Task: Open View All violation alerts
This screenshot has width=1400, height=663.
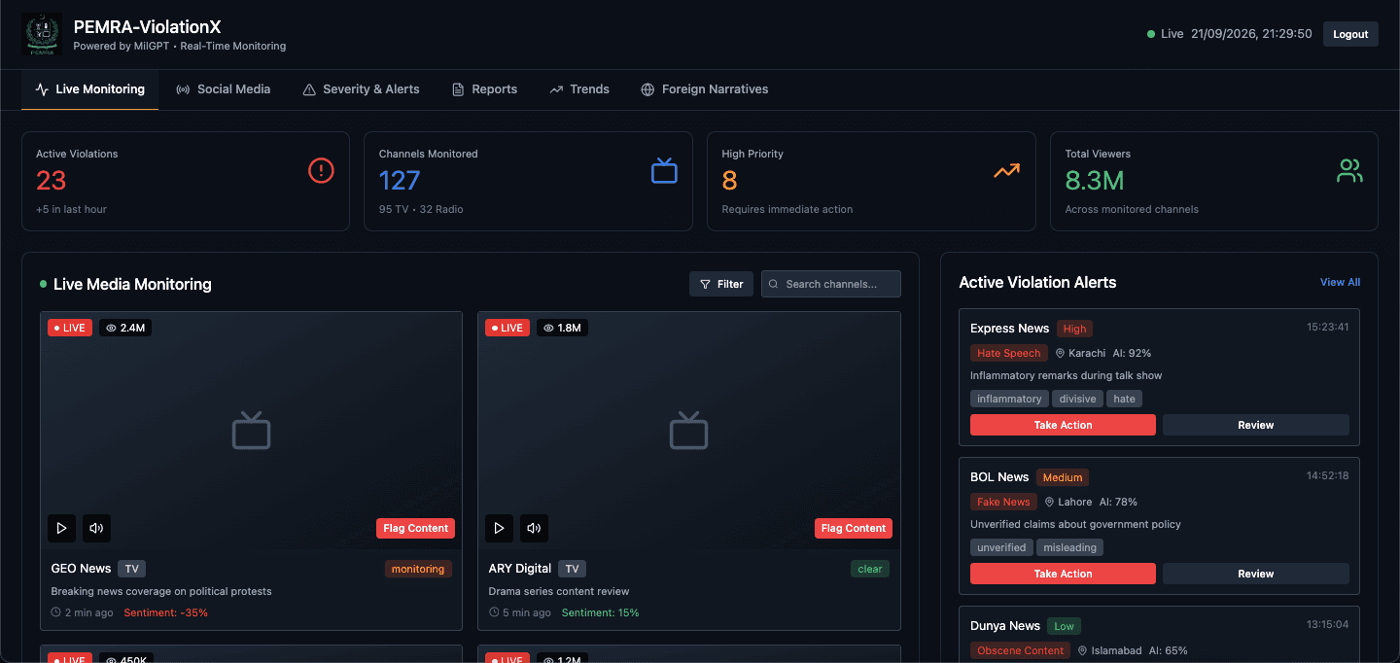Action: click(x=1340, y=282)
